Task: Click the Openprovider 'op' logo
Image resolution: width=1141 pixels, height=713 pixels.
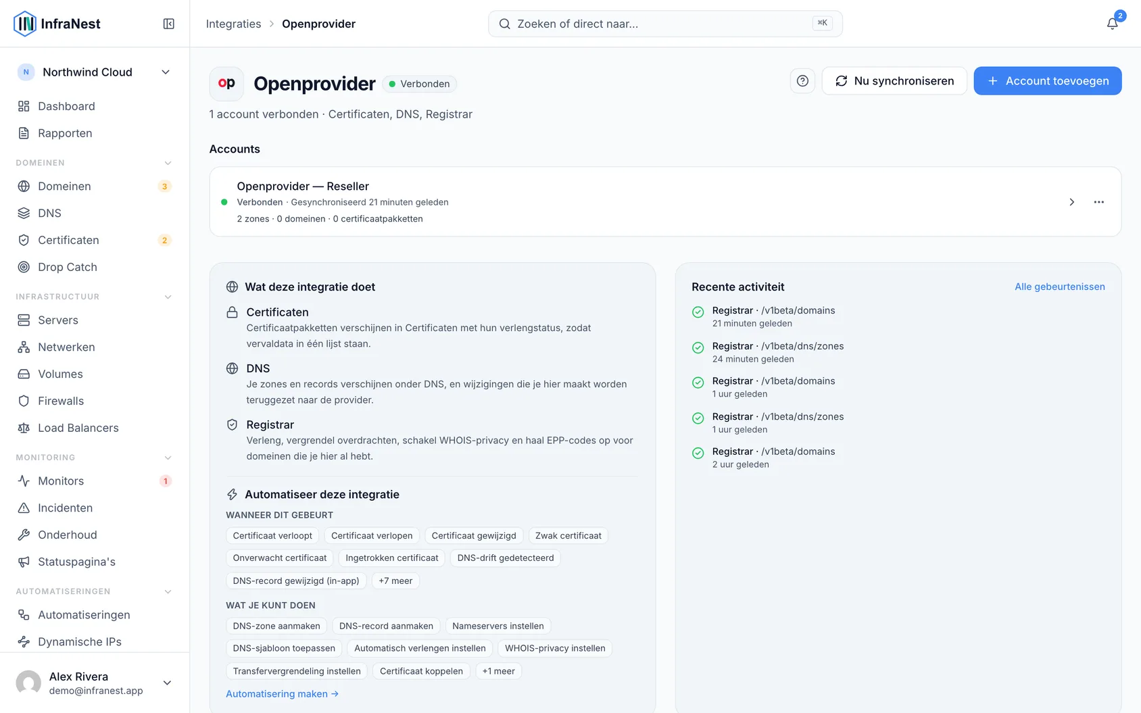Action: [226, 83]
